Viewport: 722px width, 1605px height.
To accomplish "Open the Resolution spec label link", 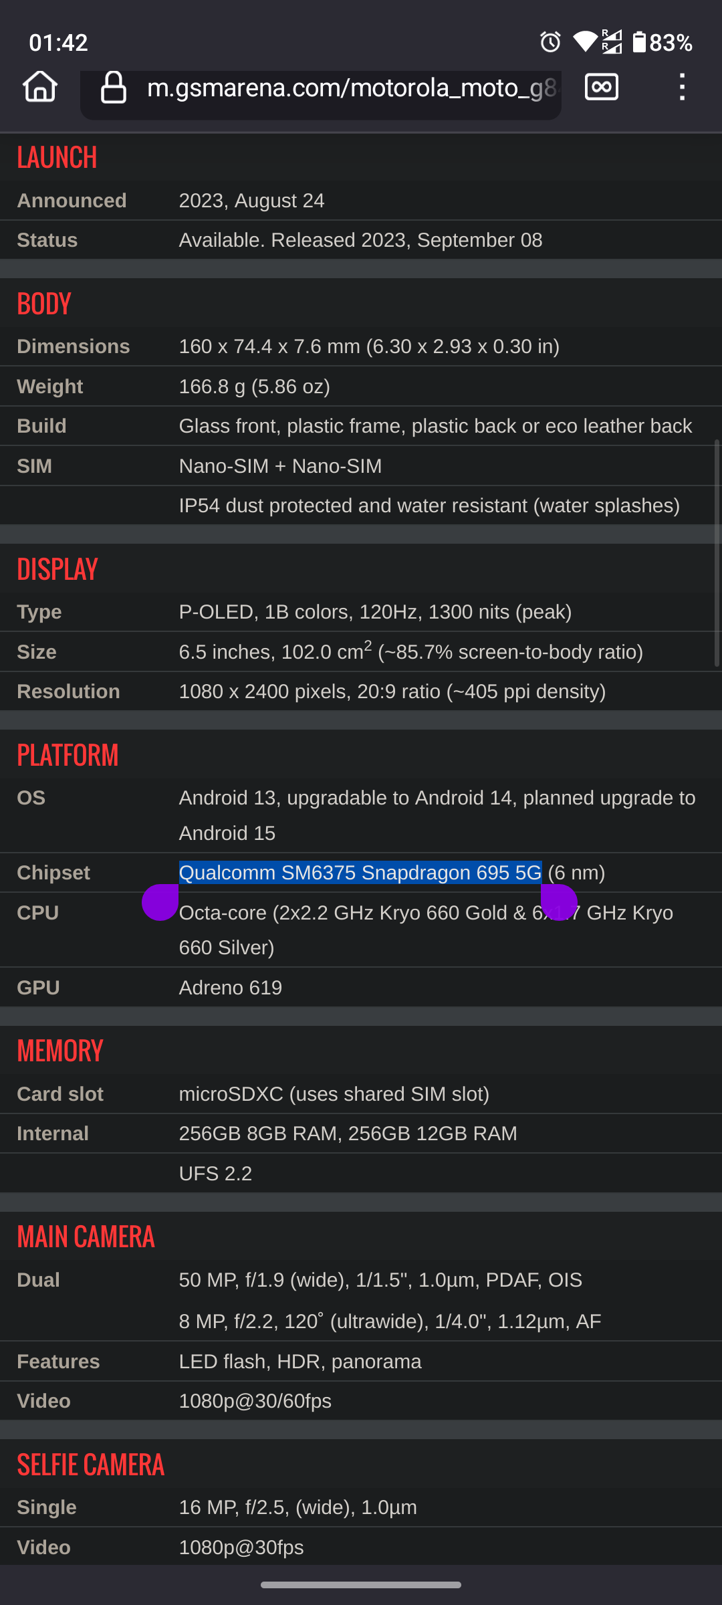I will 68,691.
